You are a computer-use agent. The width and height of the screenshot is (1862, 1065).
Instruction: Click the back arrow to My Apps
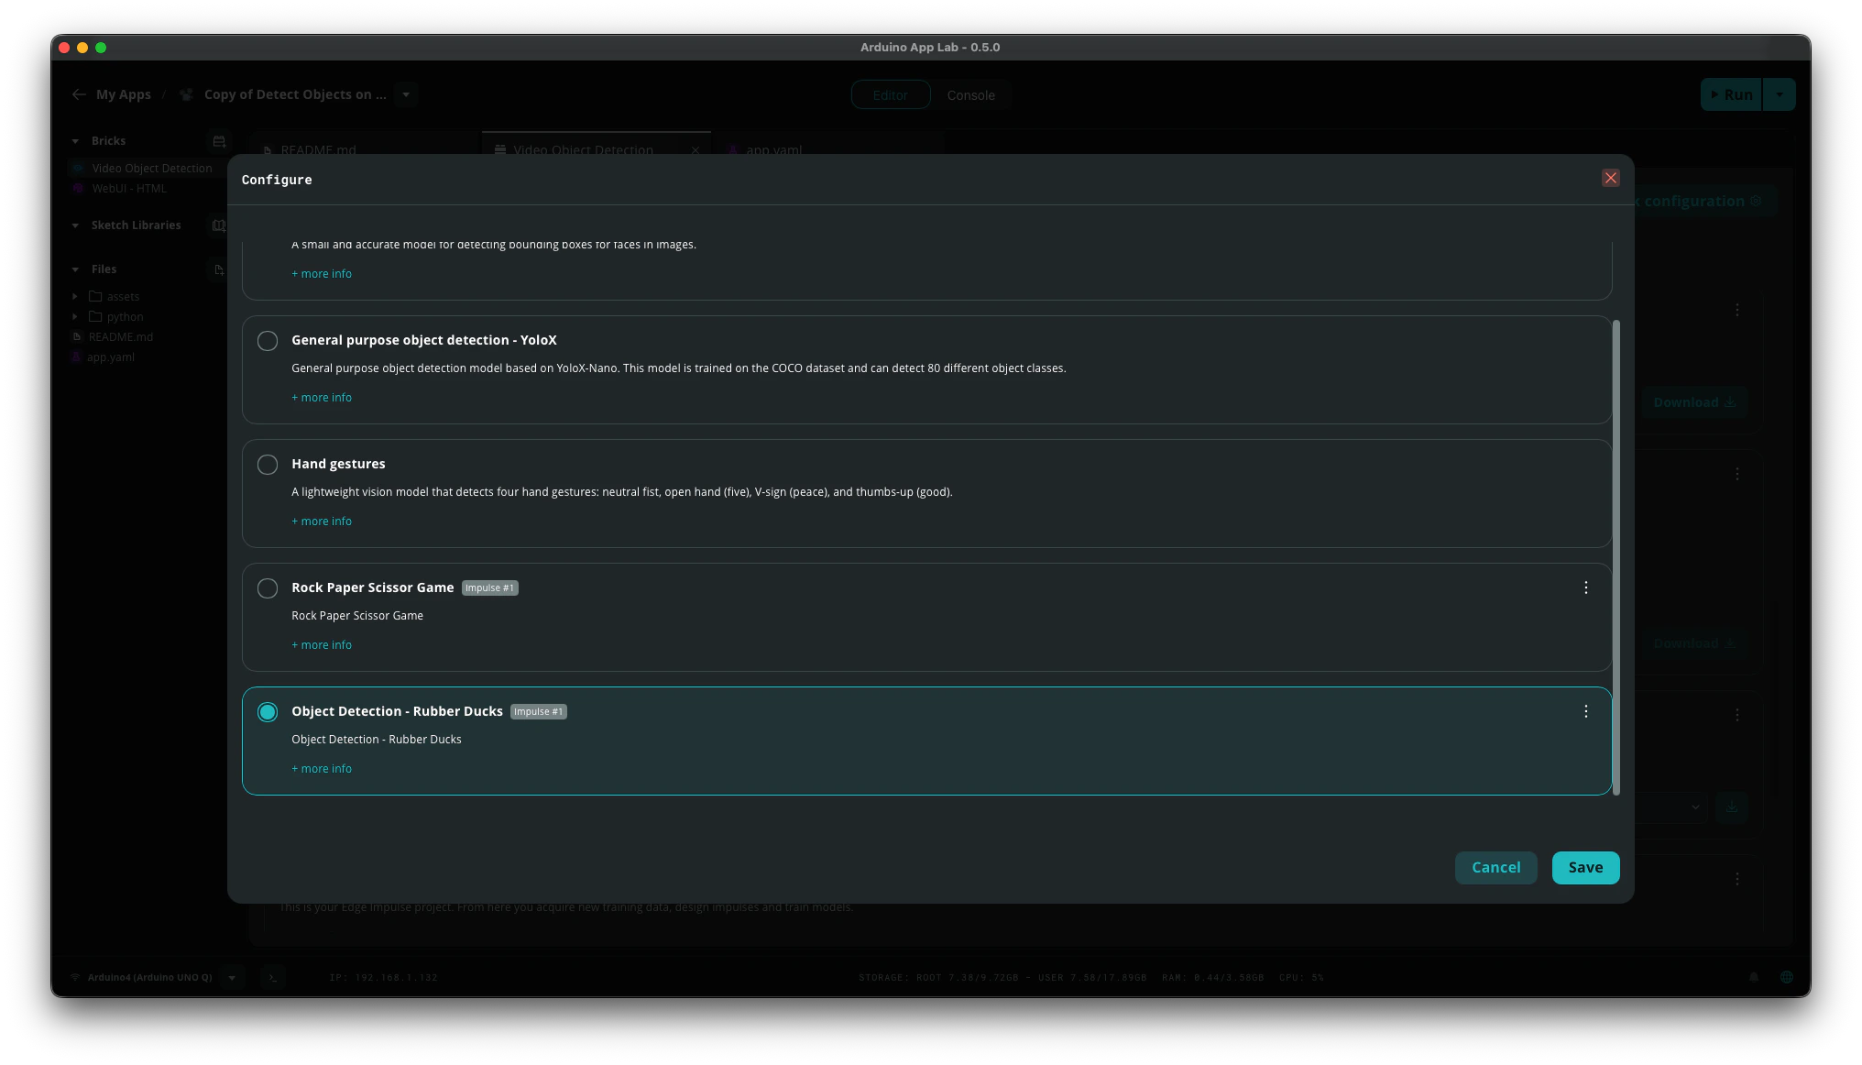point(79,94)
